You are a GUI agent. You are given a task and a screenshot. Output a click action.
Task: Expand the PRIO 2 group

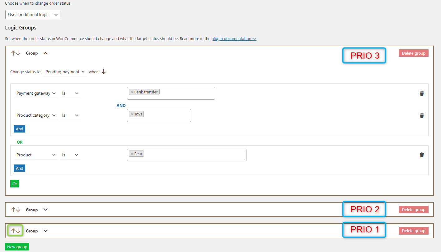click(45, 209)
